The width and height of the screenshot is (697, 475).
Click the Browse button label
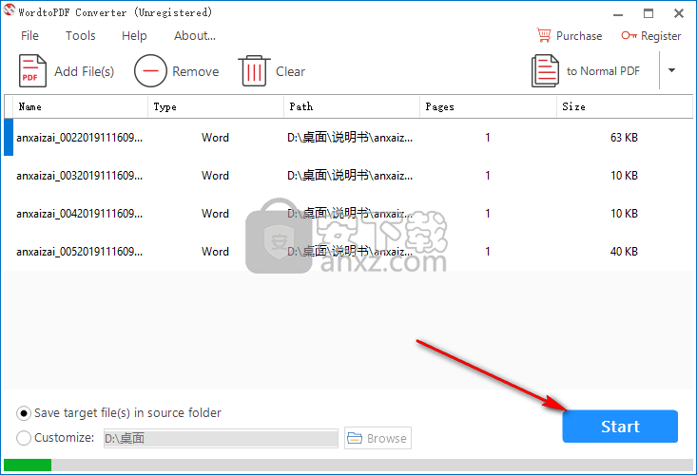[x=386, y=438]
